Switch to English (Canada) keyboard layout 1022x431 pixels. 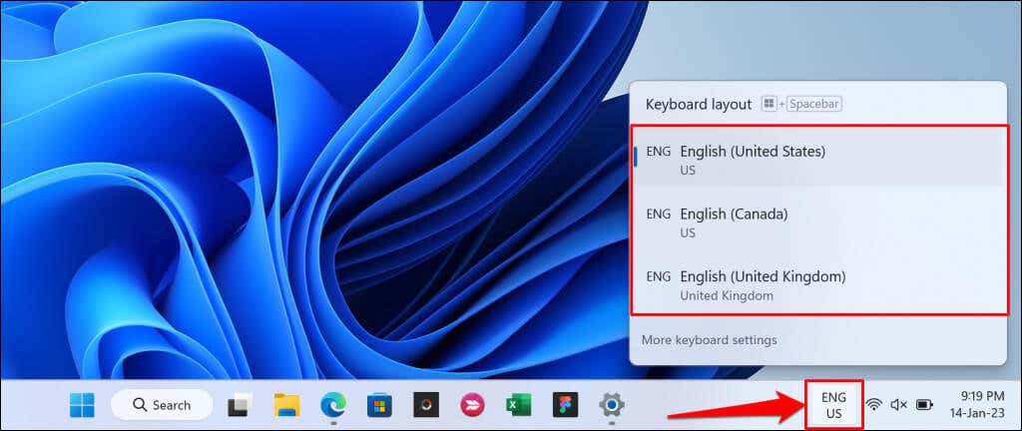[x=819, y=222]
